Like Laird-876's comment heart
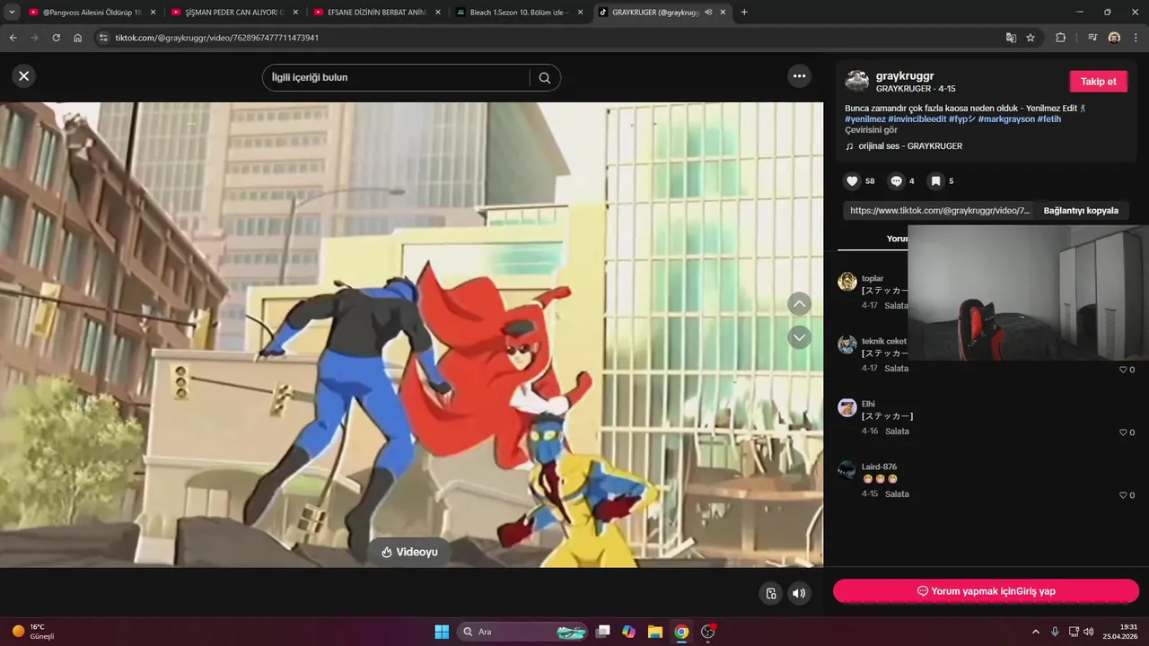Image resolution: width=1149 pixels, height=646 pixels. tap(1122, 495)
